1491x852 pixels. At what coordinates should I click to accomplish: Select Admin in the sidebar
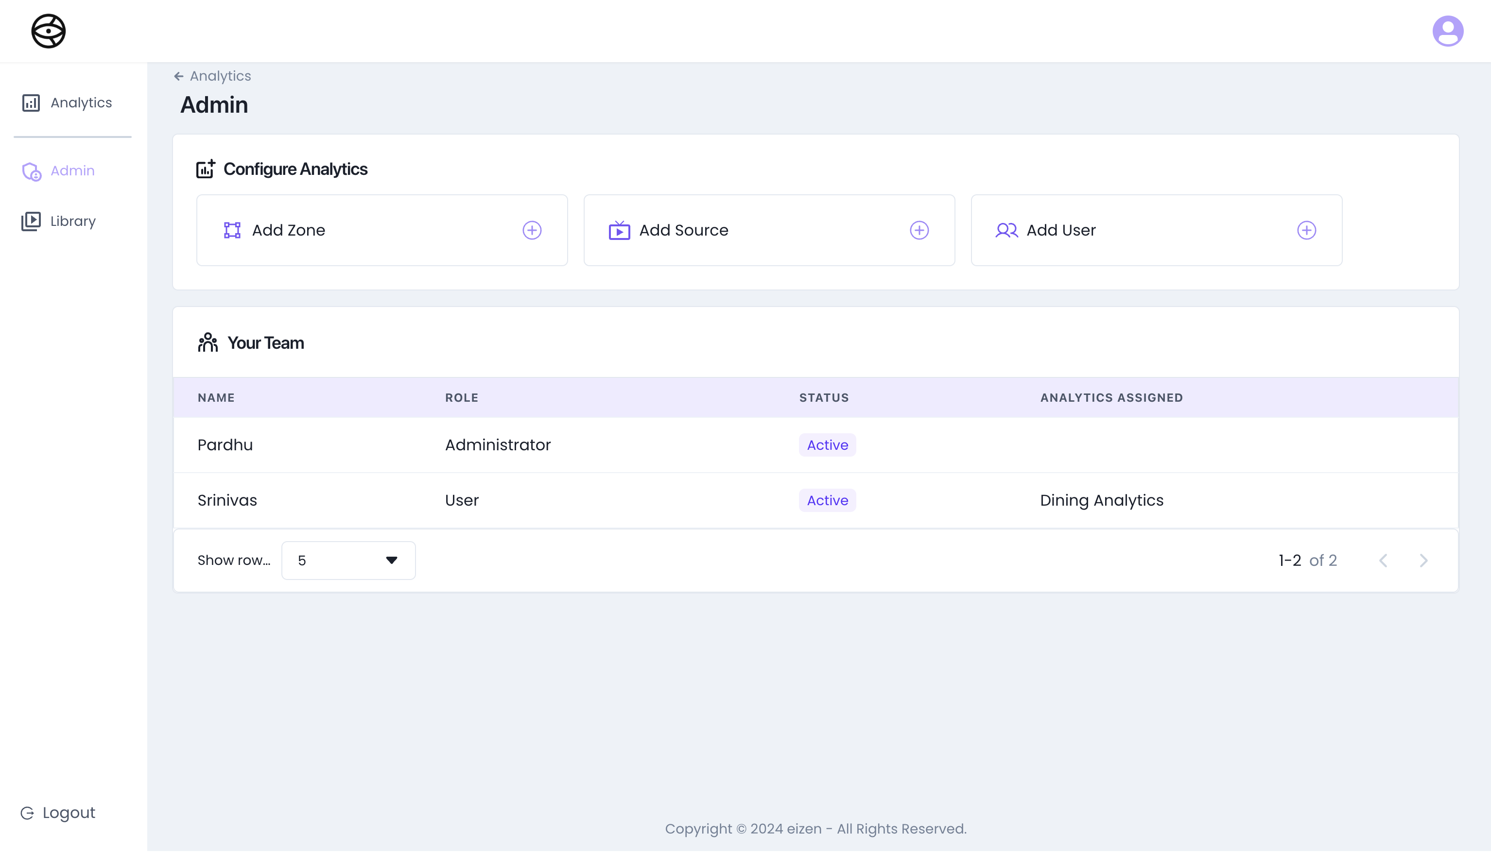tap(72, 171)
